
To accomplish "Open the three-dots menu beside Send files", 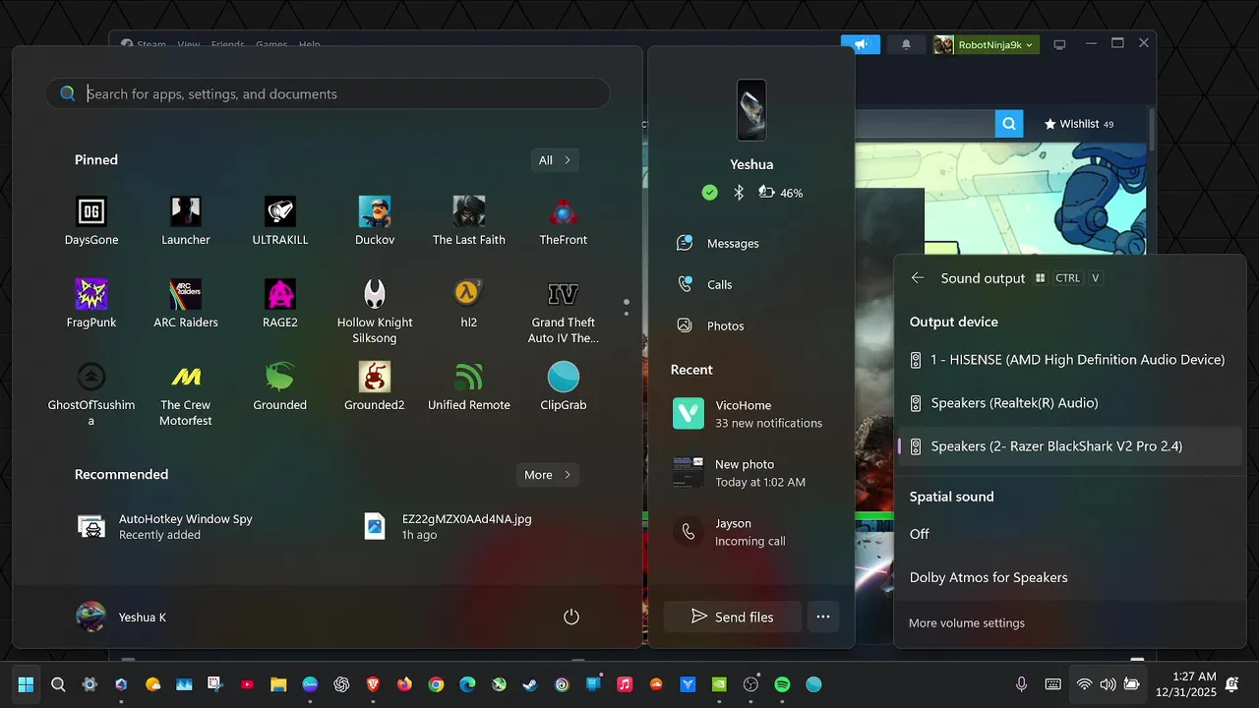I will [x=823, y=617].
